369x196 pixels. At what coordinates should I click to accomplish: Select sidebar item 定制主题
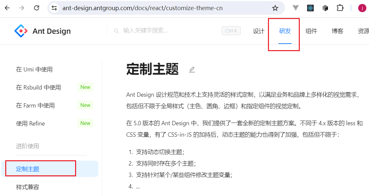[50, 169]
